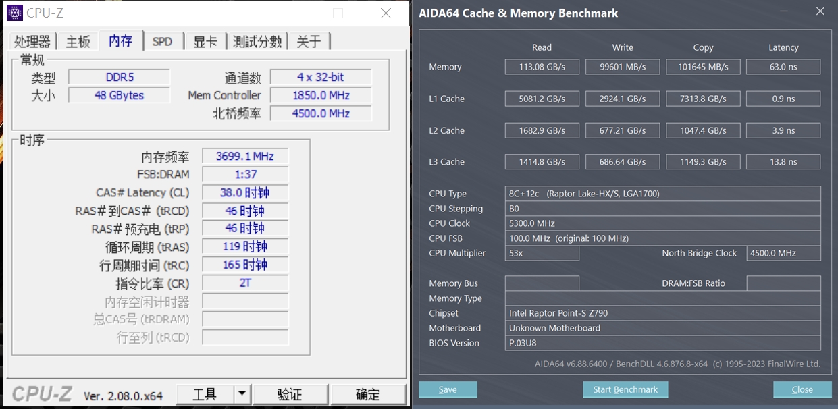Click the CPU Type Raptor Lake-HX/S field
838x409 pixels.
tap(663, 194)
